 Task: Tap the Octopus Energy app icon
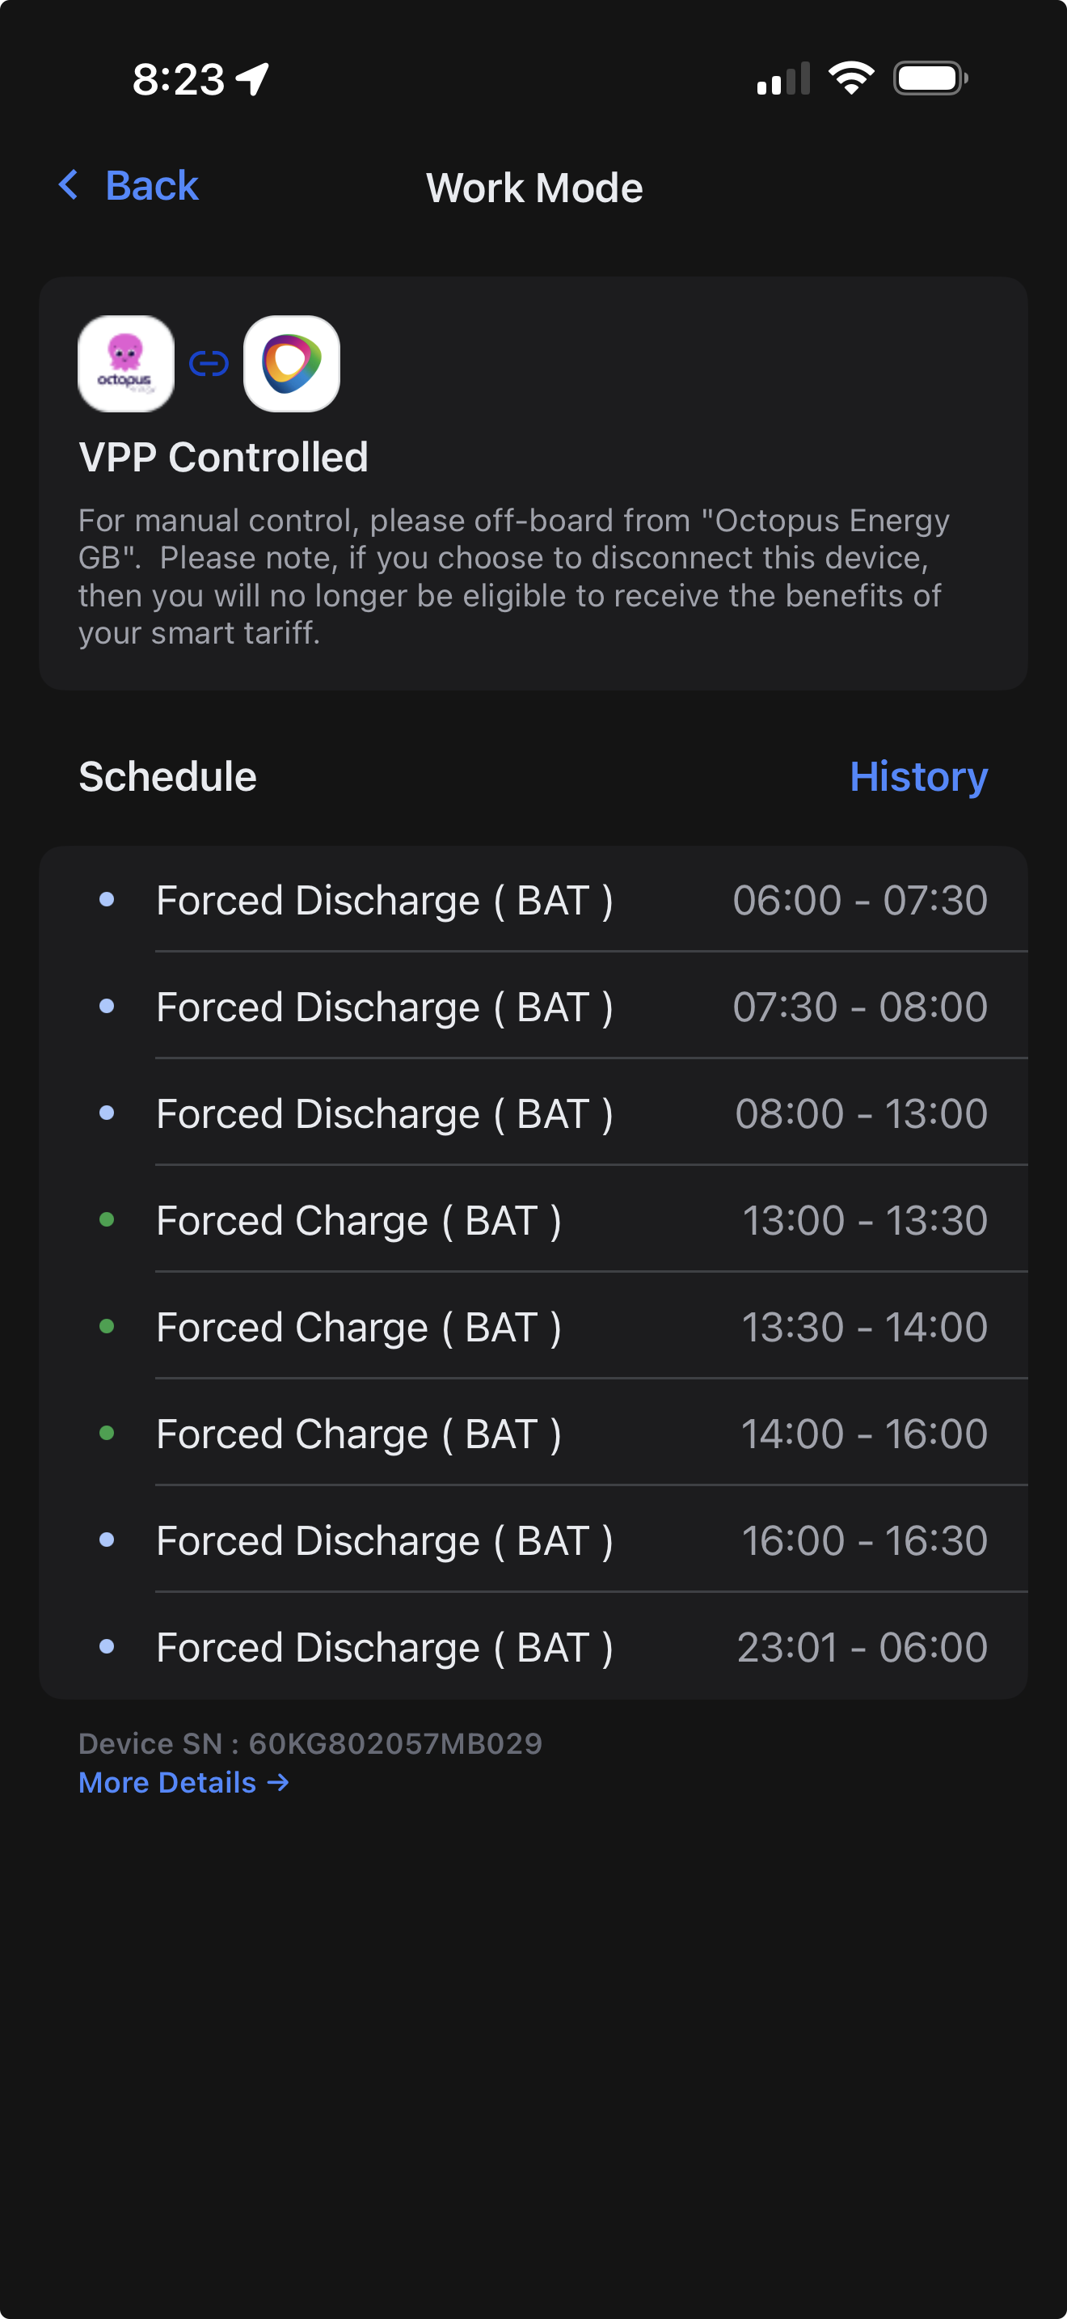pyautogui.click(x=126, y=364)
